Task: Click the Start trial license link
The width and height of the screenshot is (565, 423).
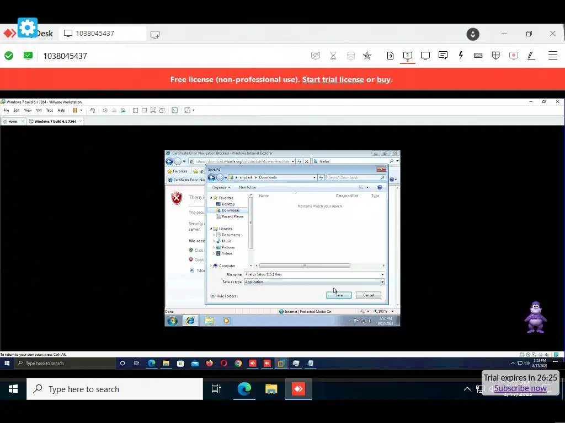Action: pyautogui.click(x=333, y=79)
